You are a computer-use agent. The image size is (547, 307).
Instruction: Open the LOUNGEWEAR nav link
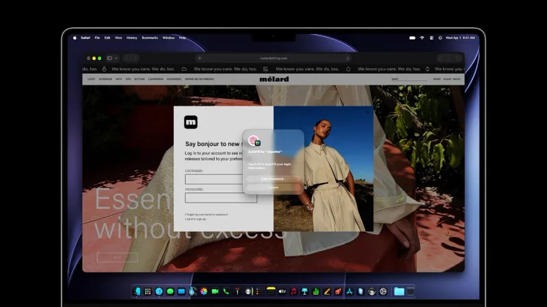(x=156, y=79)
